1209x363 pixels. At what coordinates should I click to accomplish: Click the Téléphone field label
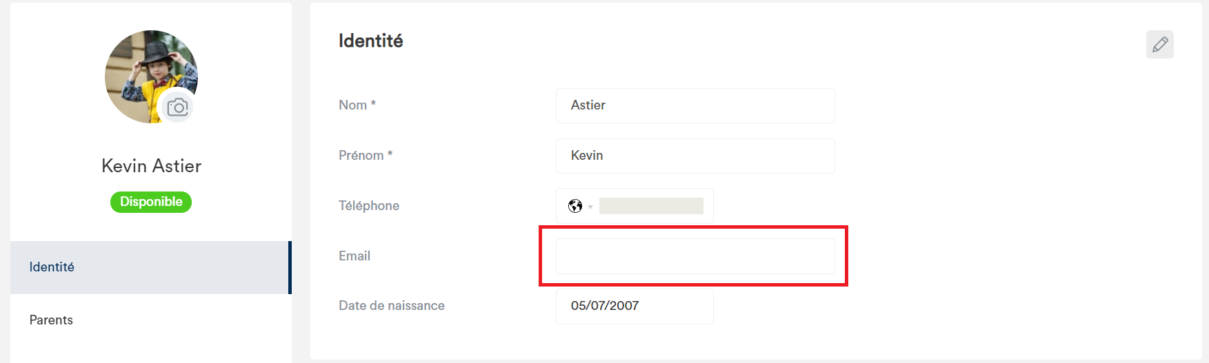[x=369, y=206]
